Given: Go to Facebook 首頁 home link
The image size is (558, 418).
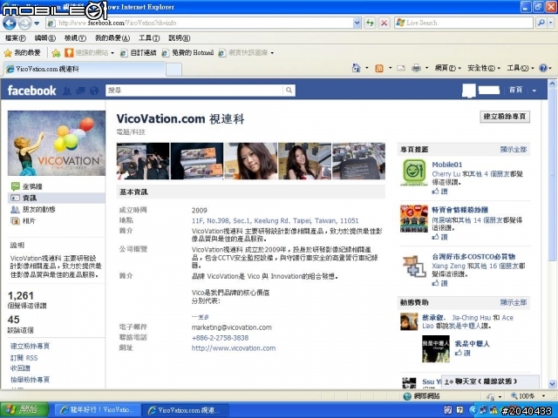Looking at the screenshot, I should coord(515,91).
